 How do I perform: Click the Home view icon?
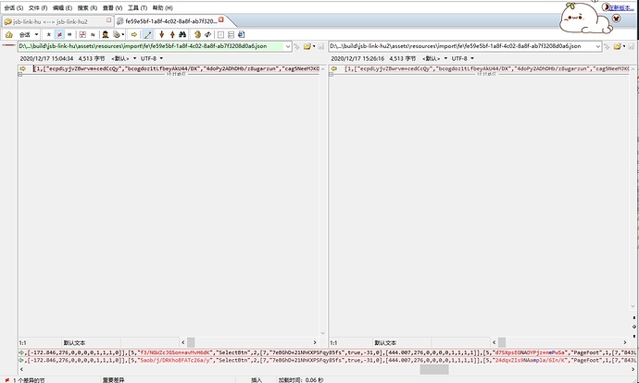tap(9, 34)
